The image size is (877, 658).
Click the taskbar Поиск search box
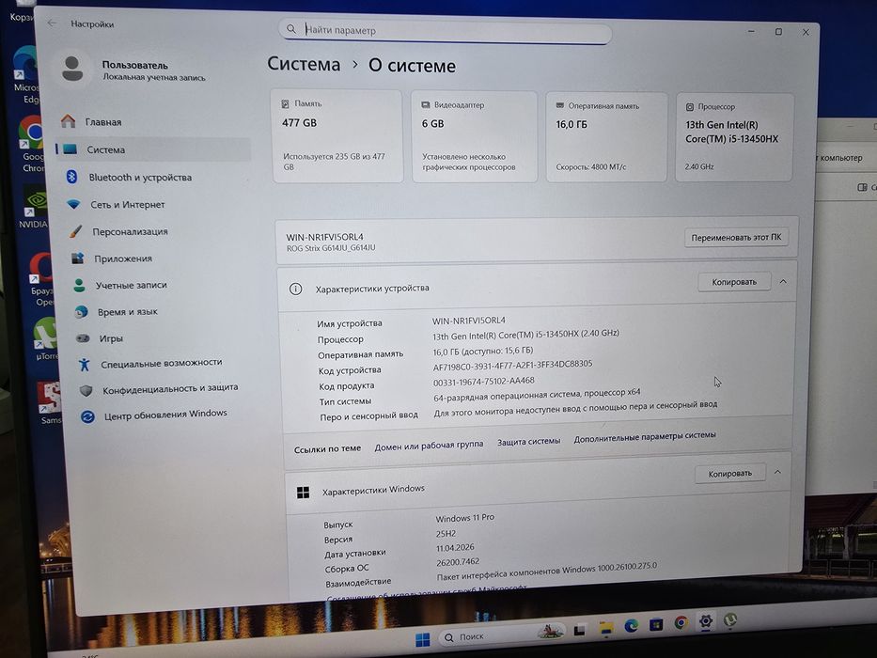click(x=503, y=634)
